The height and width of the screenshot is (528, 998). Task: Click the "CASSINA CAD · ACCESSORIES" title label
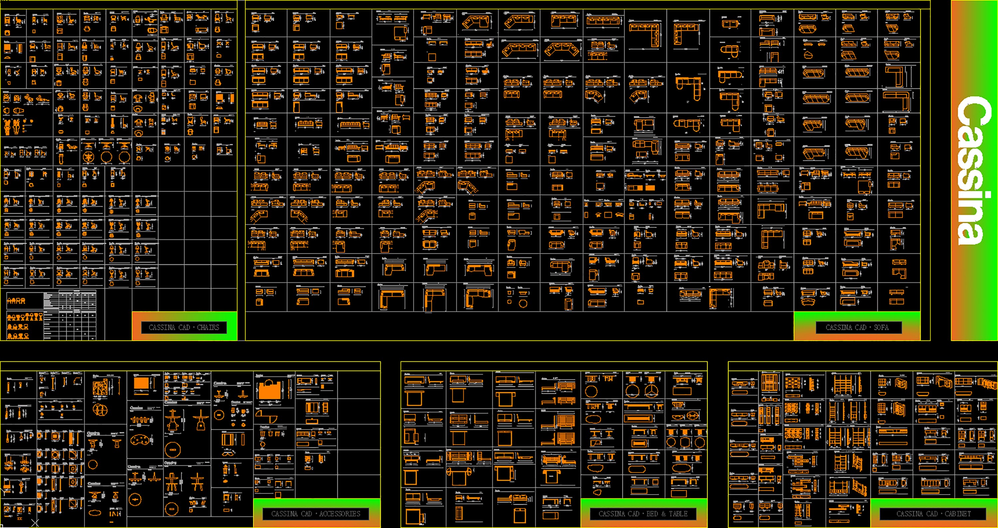[315, 514]
